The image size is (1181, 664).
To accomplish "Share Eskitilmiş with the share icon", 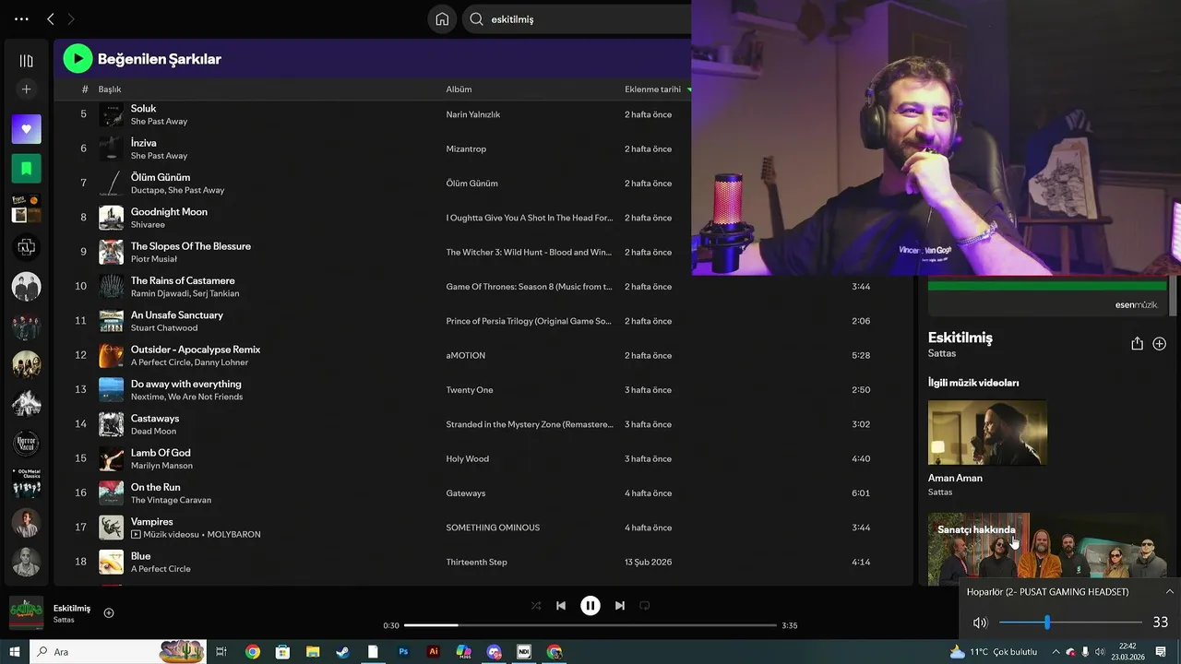I will pos(1137,343).
